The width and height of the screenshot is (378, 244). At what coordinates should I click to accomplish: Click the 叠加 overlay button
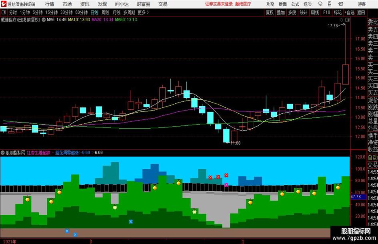tap(281, 12)
